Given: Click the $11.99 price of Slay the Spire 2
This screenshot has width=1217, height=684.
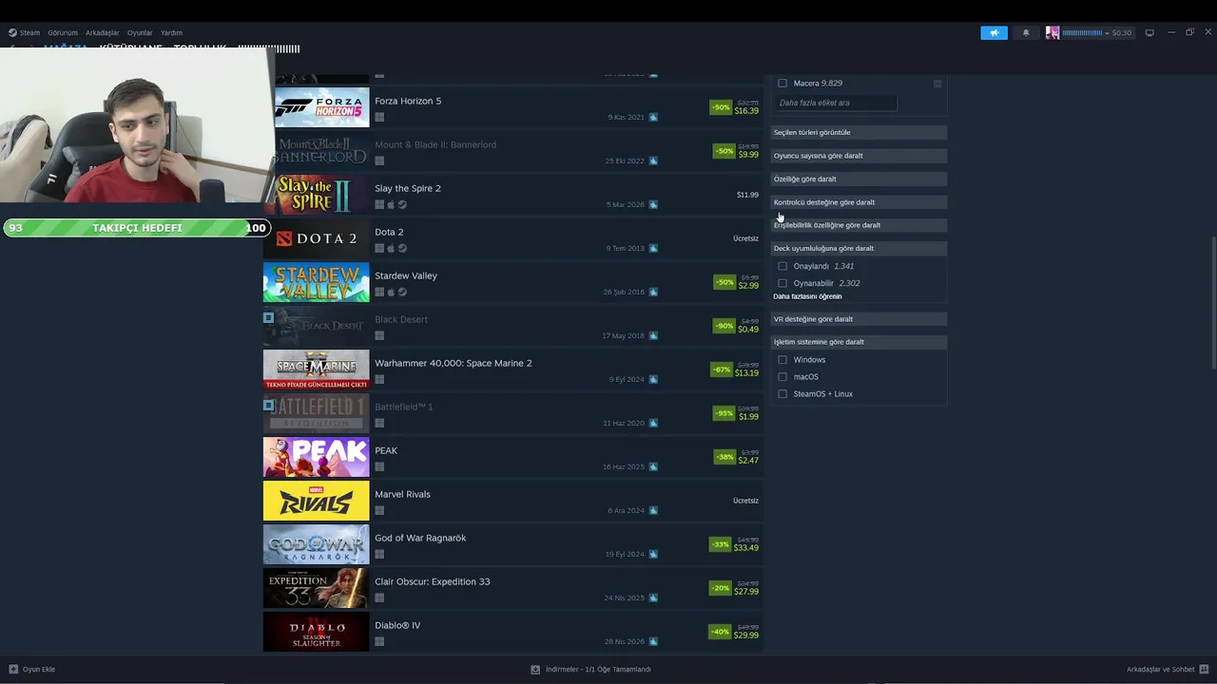Looking at the screenshot, I should pos(747,195).
